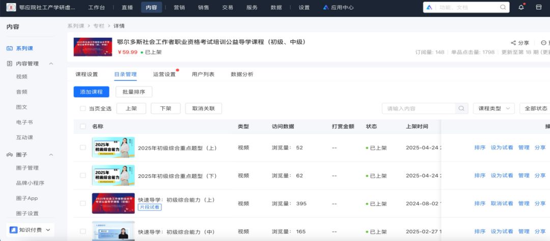This screenshot has height=241, width=550.
Task: Click 设为试看 for the first course row
Action: (502, 147)
